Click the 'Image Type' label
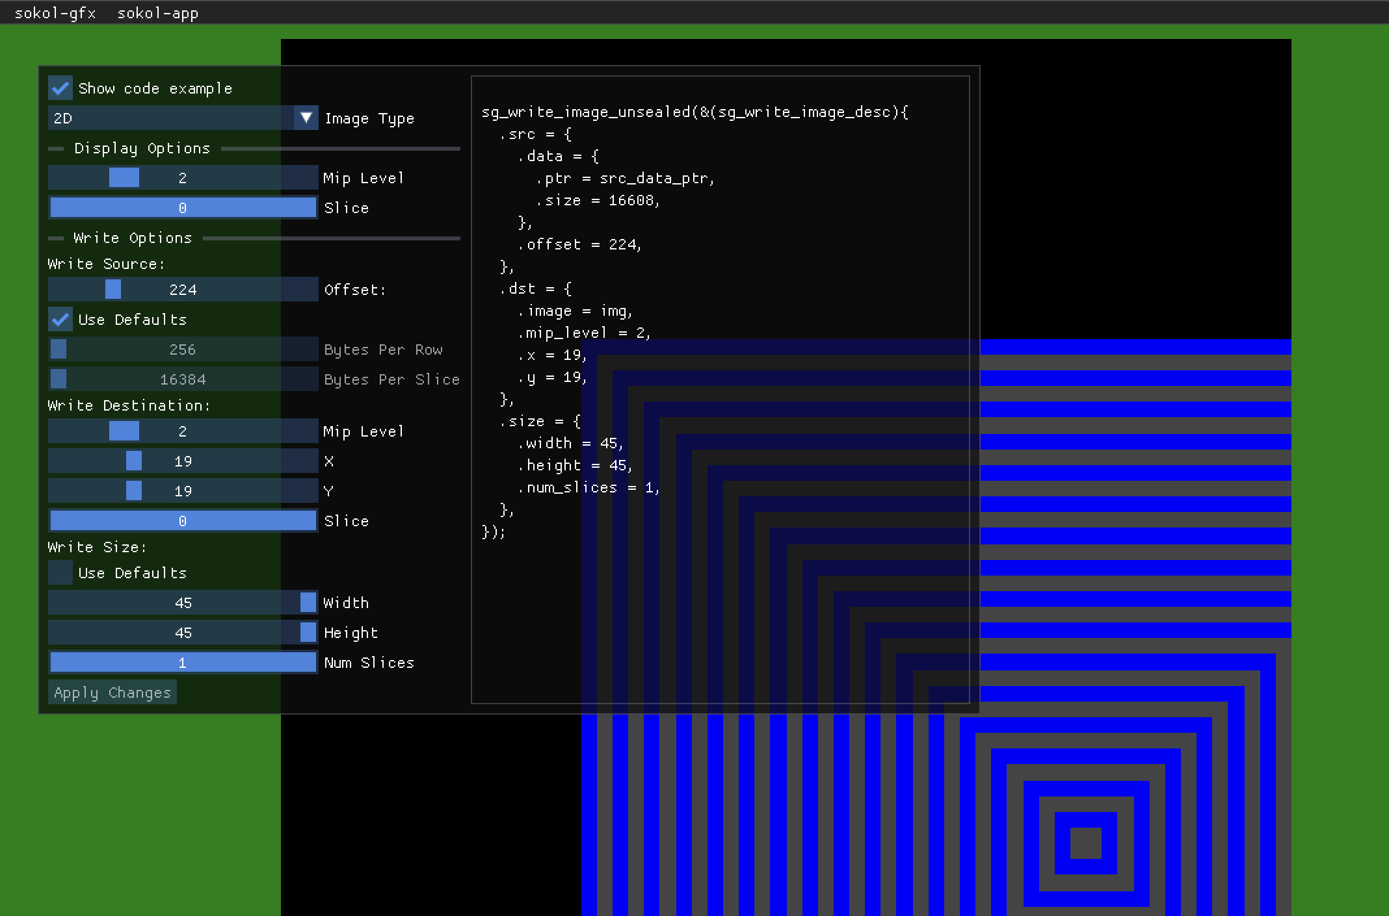The width and height of the screenshot is (1389, 916). click(369, 118)
